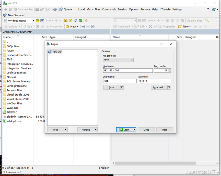Click remote panel directory tree icon
Screen dimensions: 221x176
point(207,21)
